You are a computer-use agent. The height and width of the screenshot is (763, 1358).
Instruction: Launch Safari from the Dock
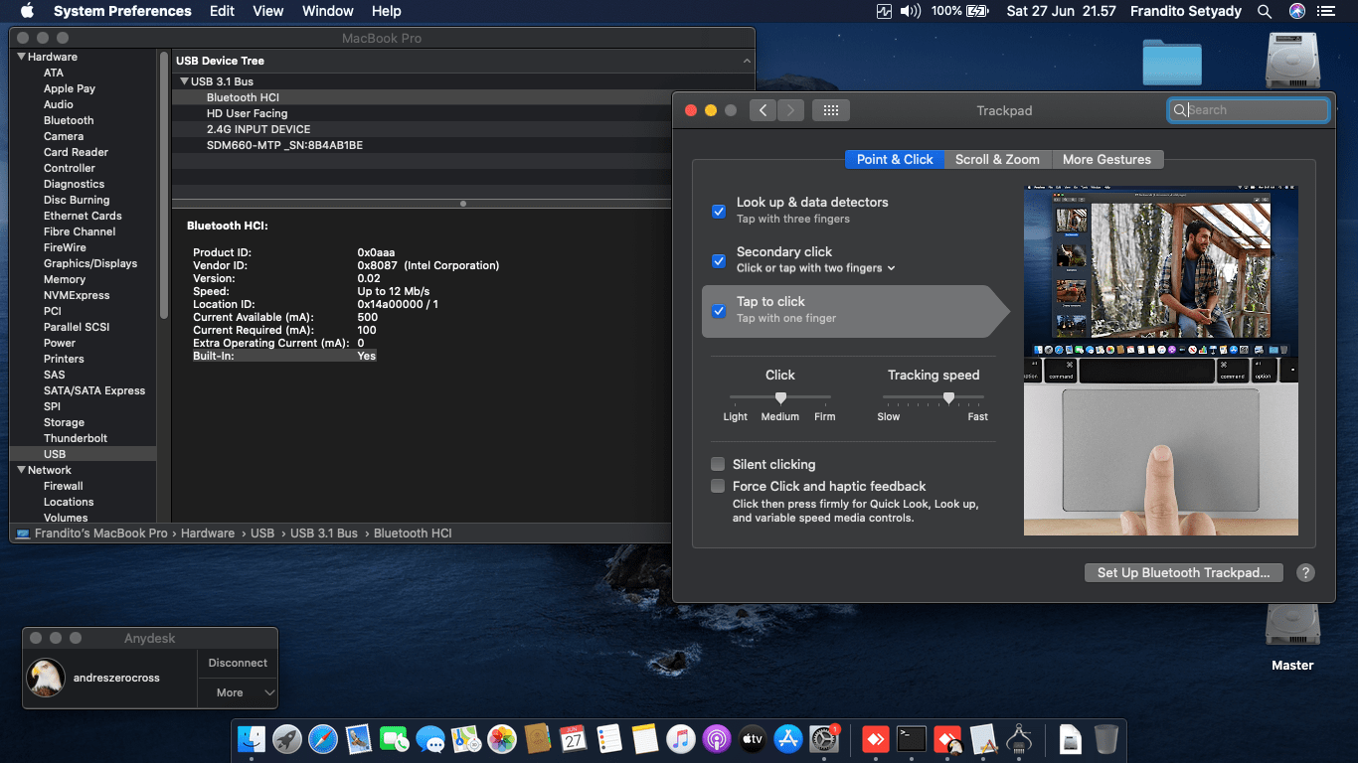pyautogui.click(x=323, y=739)
